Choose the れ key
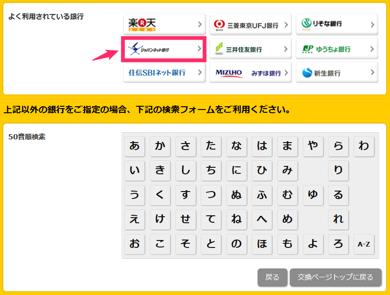This screenshot has height=295, width=390. 339,220
